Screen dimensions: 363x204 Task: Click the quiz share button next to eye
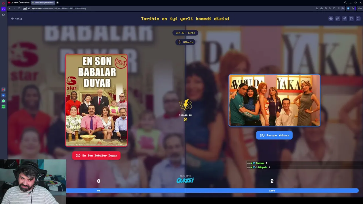[x=337, y=19]
